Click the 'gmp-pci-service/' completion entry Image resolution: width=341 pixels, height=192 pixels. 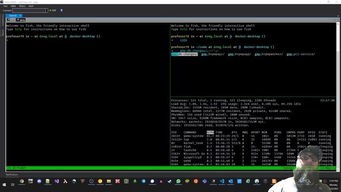click(x=301, y=54)
